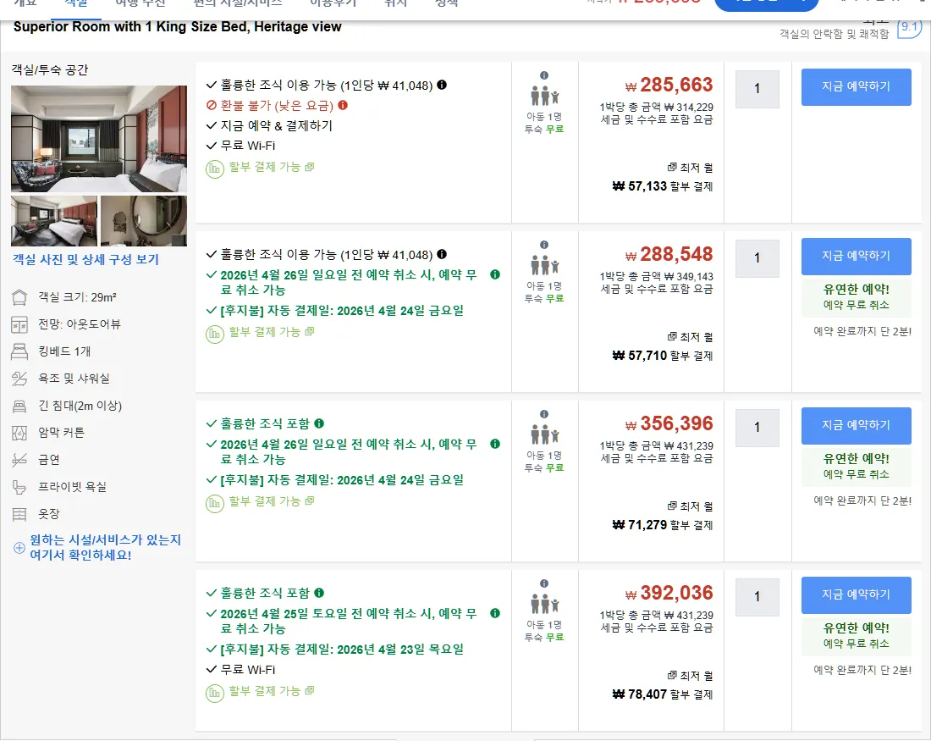Click 최저 월 ₩57,133 할부 결제 link

pos(662,178)
